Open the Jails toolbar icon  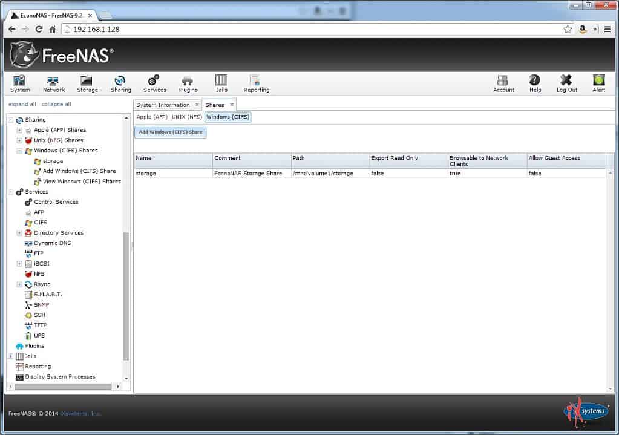221,83
